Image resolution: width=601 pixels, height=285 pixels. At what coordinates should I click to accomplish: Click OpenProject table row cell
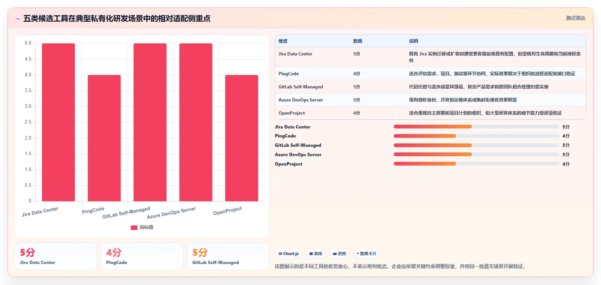pyautogui.click(x=292, y=113)
